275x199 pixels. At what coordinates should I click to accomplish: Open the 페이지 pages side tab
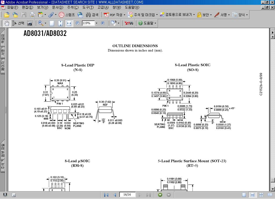3,67
